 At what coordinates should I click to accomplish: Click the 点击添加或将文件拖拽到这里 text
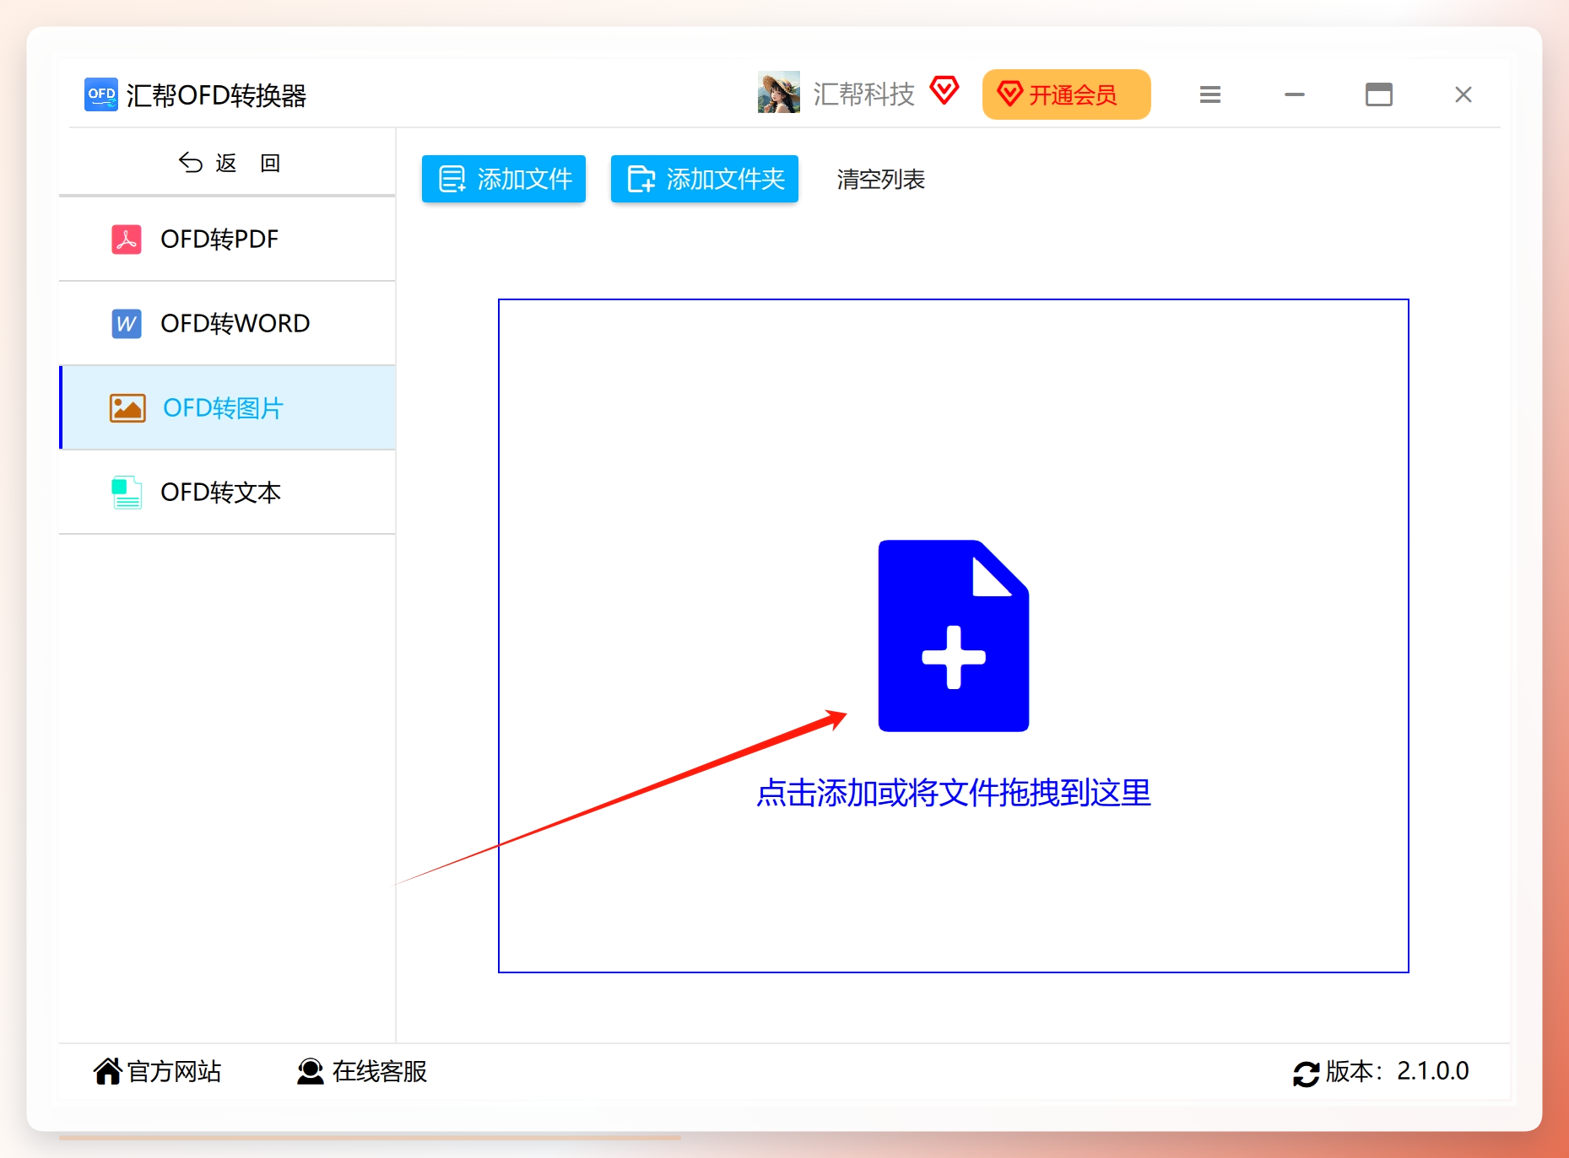pos(954,793)
